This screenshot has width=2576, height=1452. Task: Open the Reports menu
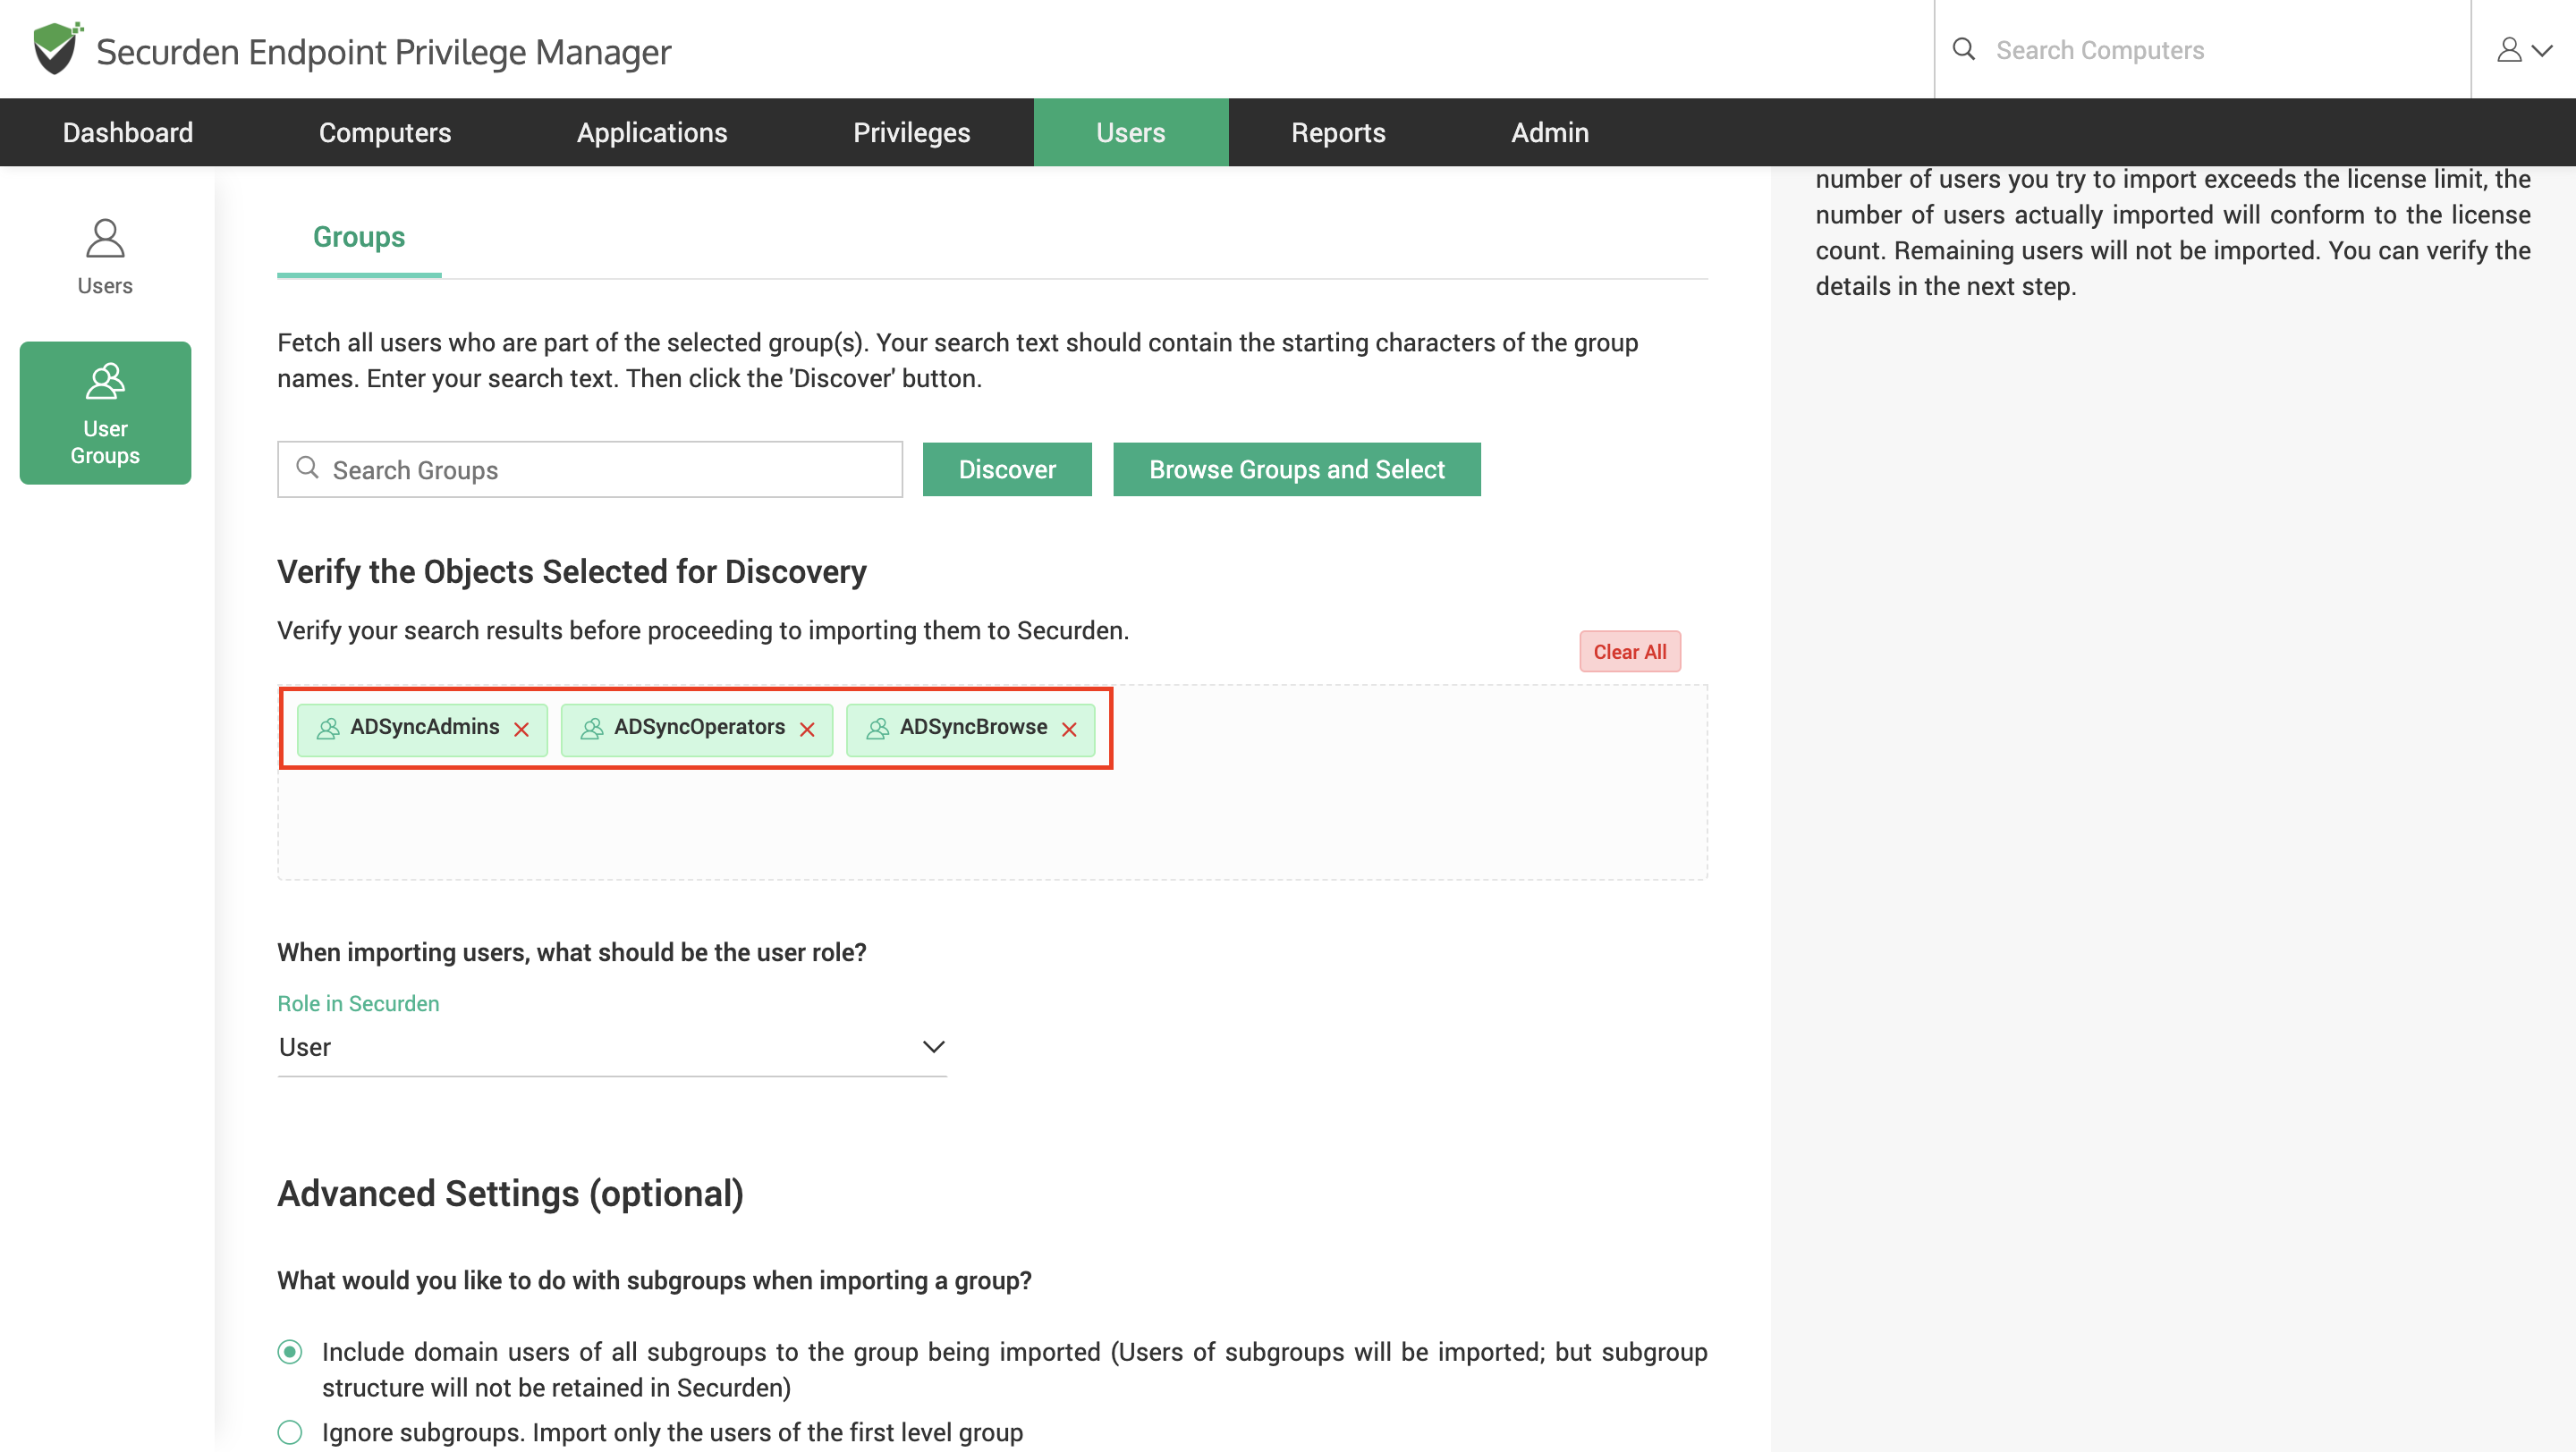[x=1338, y=132]
